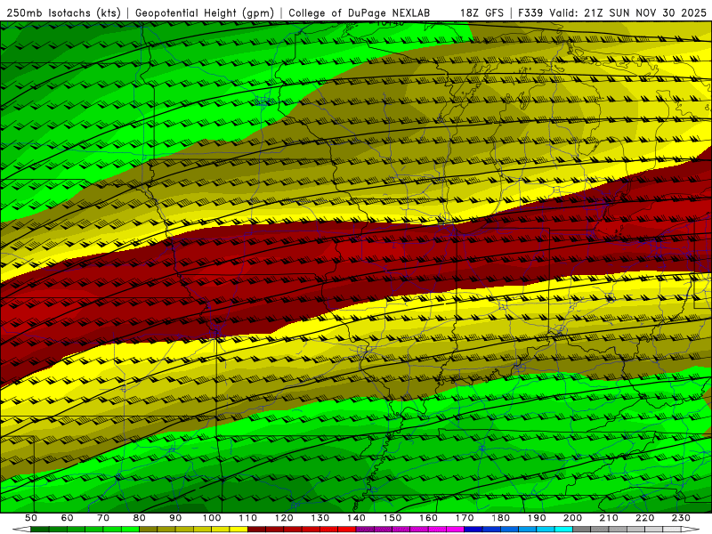The height and width of the screenshot is (534, 712).
Task: Click the 110 knot legend label
Action: coord(248,518)
